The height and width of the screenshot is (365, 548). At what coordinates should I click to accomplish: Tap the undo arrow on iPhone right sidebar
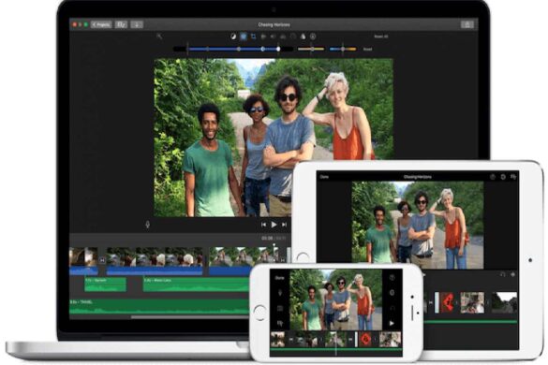[392, 308]
